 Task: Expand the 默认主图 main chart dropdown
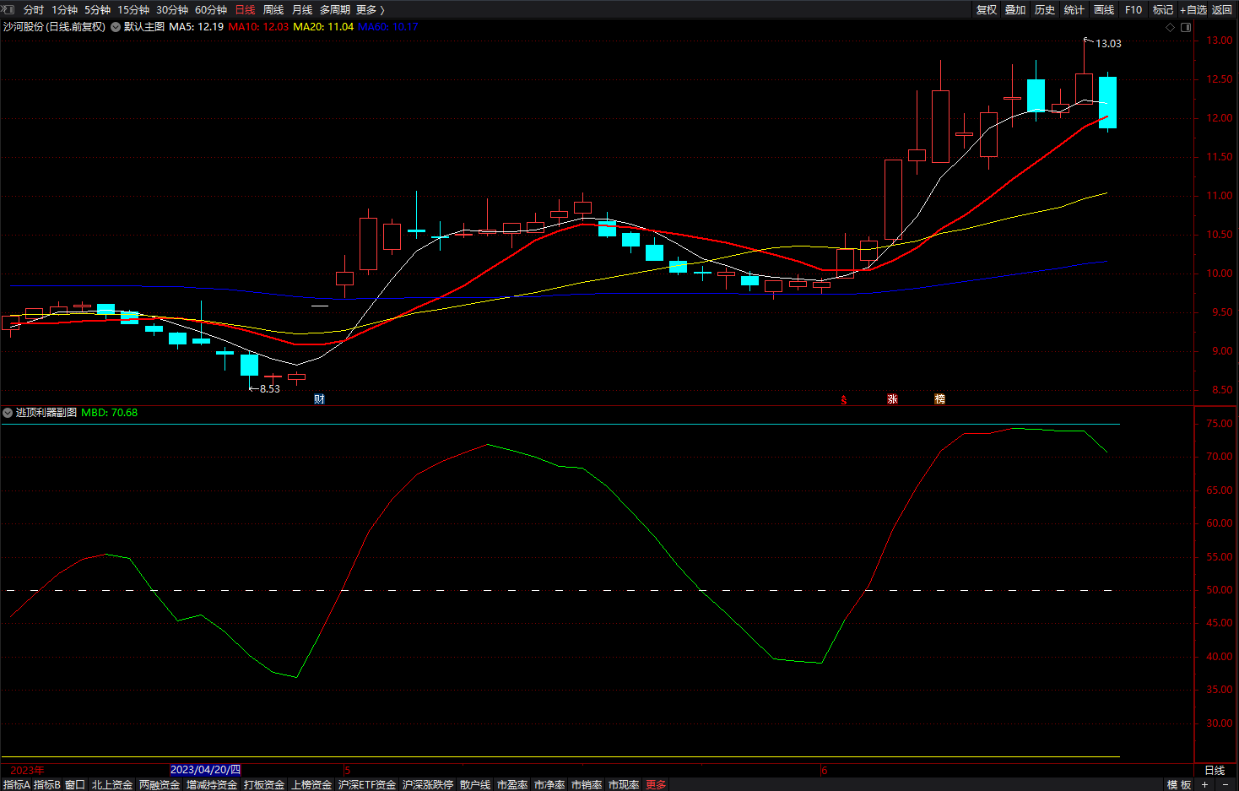pos(116,27)
